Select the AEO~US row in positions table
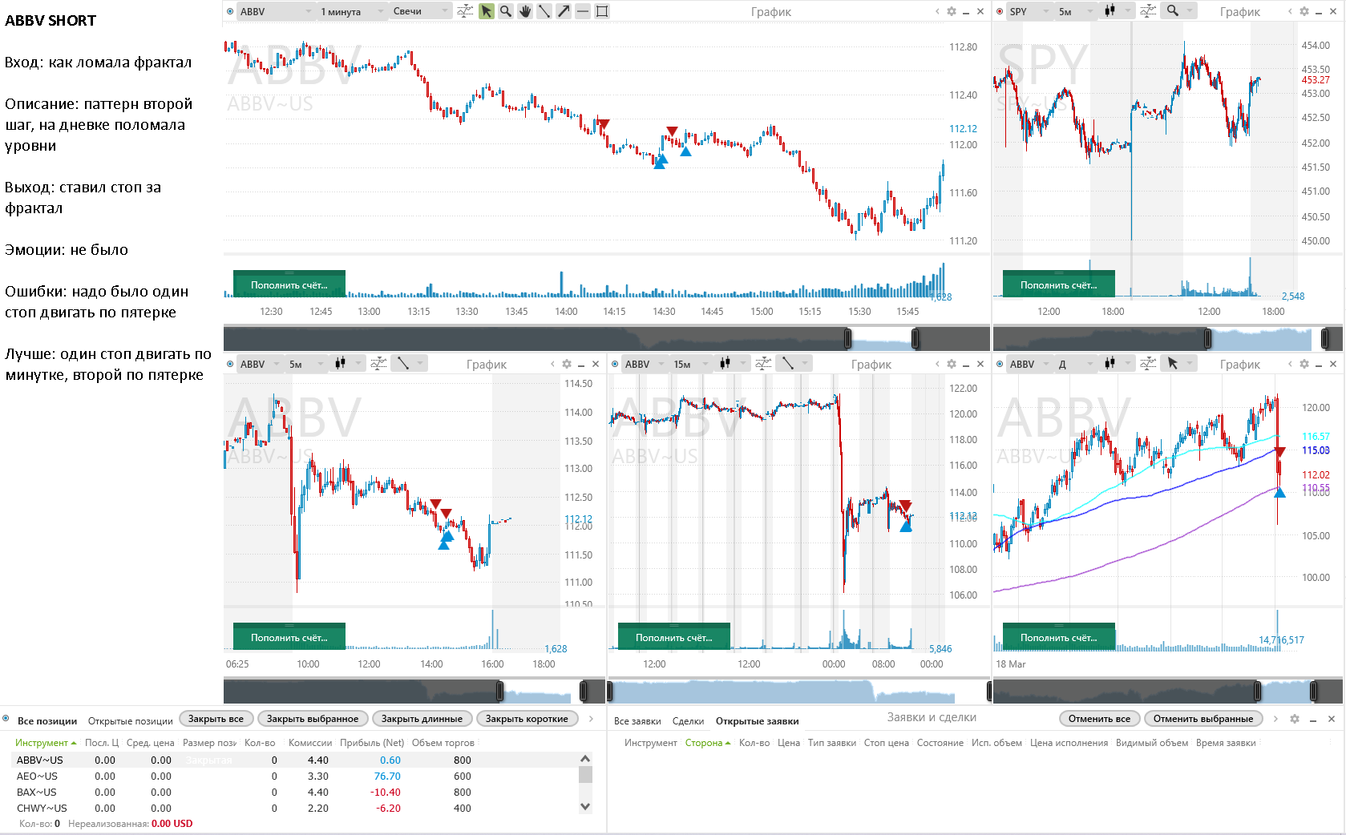 295,776
